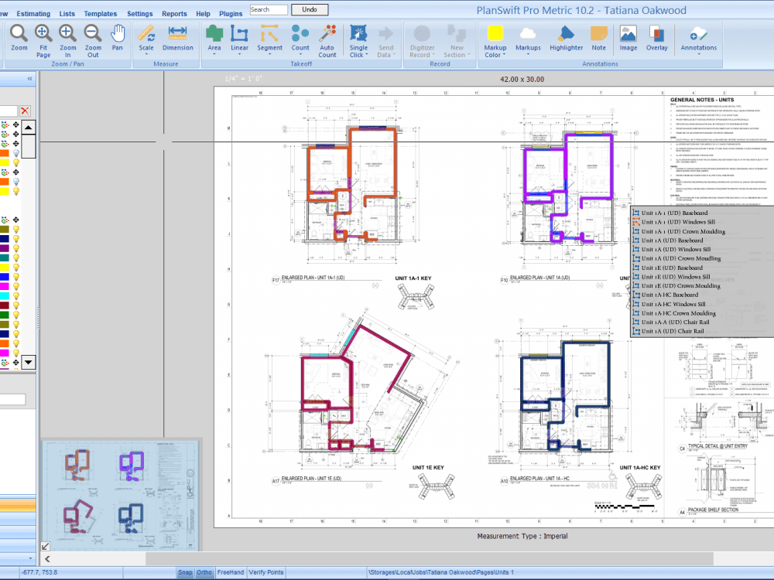Click the list scroll-up arrow in the left panel
The image size is (774, 580).
pos(29,128)
